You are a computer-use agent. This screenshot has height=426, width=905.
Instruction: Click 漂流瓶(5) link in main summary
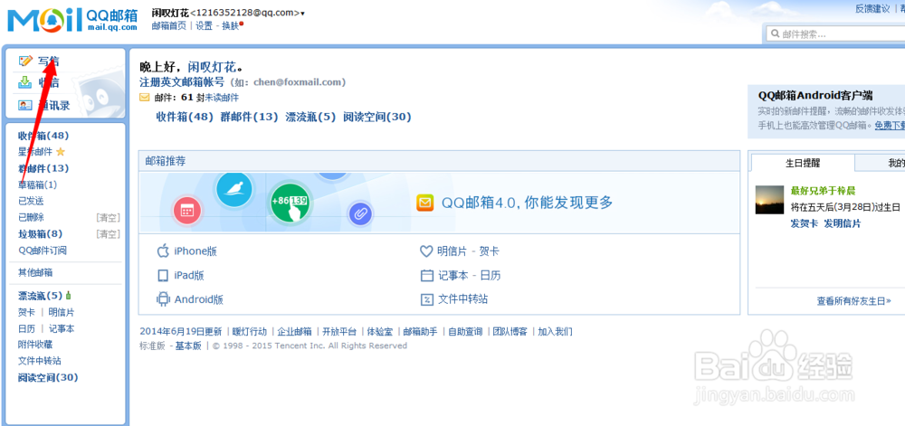[310, 117]
